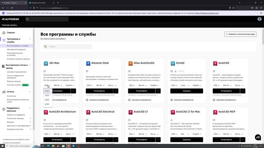Click Install button for Advance Steel

click(x=99, y=91)
